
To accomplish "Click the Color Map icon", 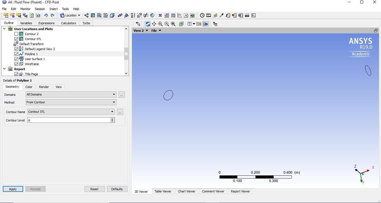I will (152, 15).
